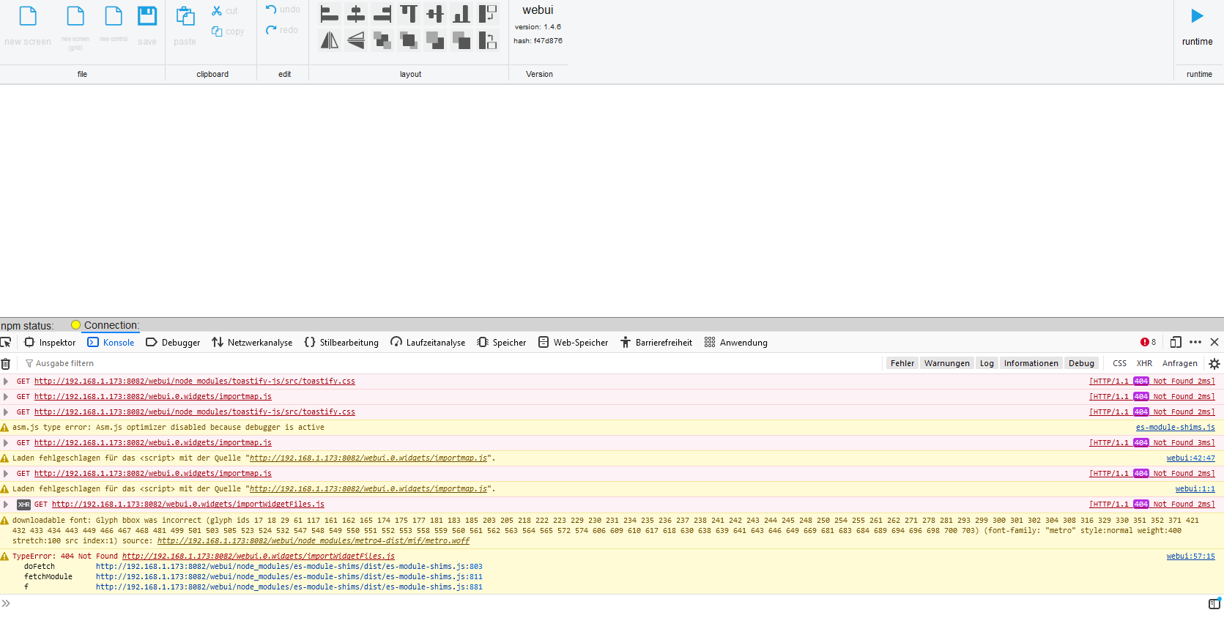This screenshot has width=1224, height=618.
Task: Expand the first toastify.css GET request
Action: click(x=6, y=381)
